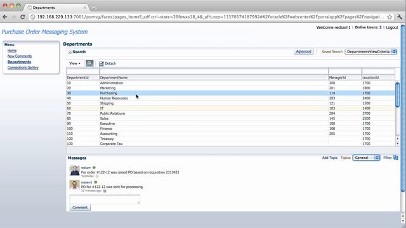
Task: Select the Executive department row
Action: click(231, 123)
